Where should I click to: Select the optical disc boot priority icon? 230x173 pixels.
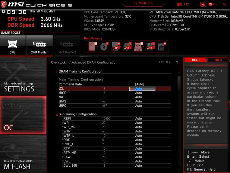pos(104,47)
